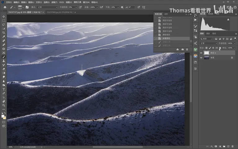Open the layer fill 100% dropdown arrow

[235, 48]
